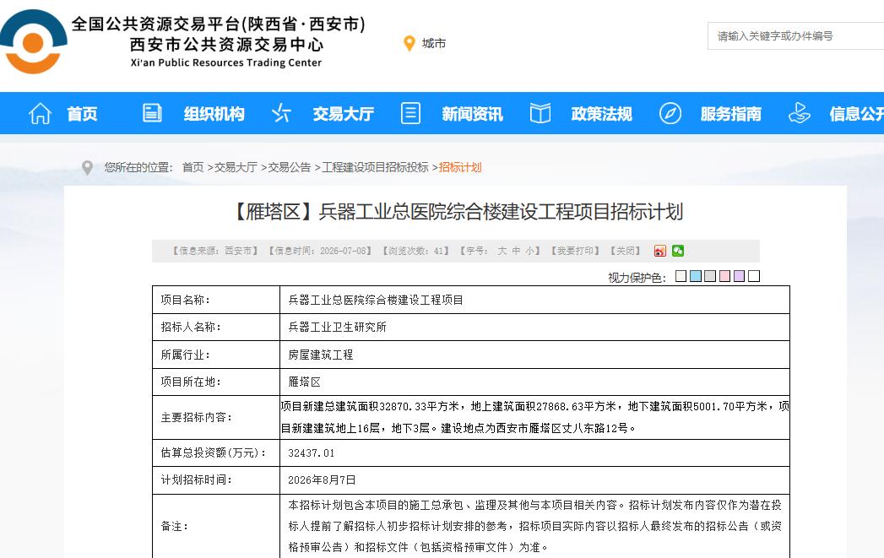This screenshot has width=884, height=558.
Task: Click the 招标人名称 label
Action: coord(191,327)
